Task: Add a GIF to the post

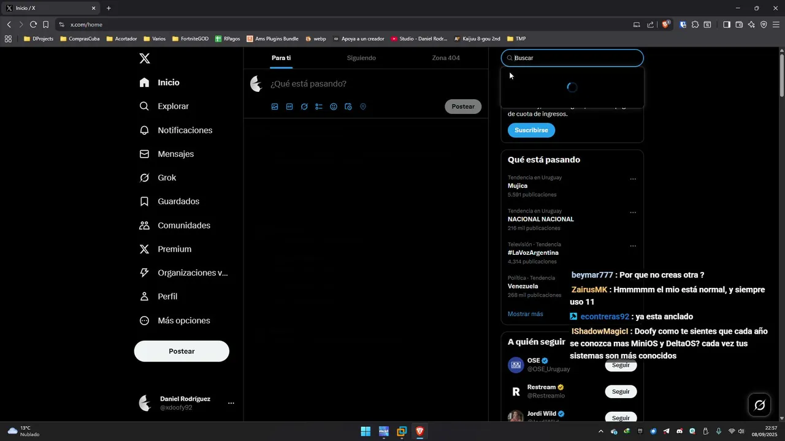Action: tap(289, 107)
